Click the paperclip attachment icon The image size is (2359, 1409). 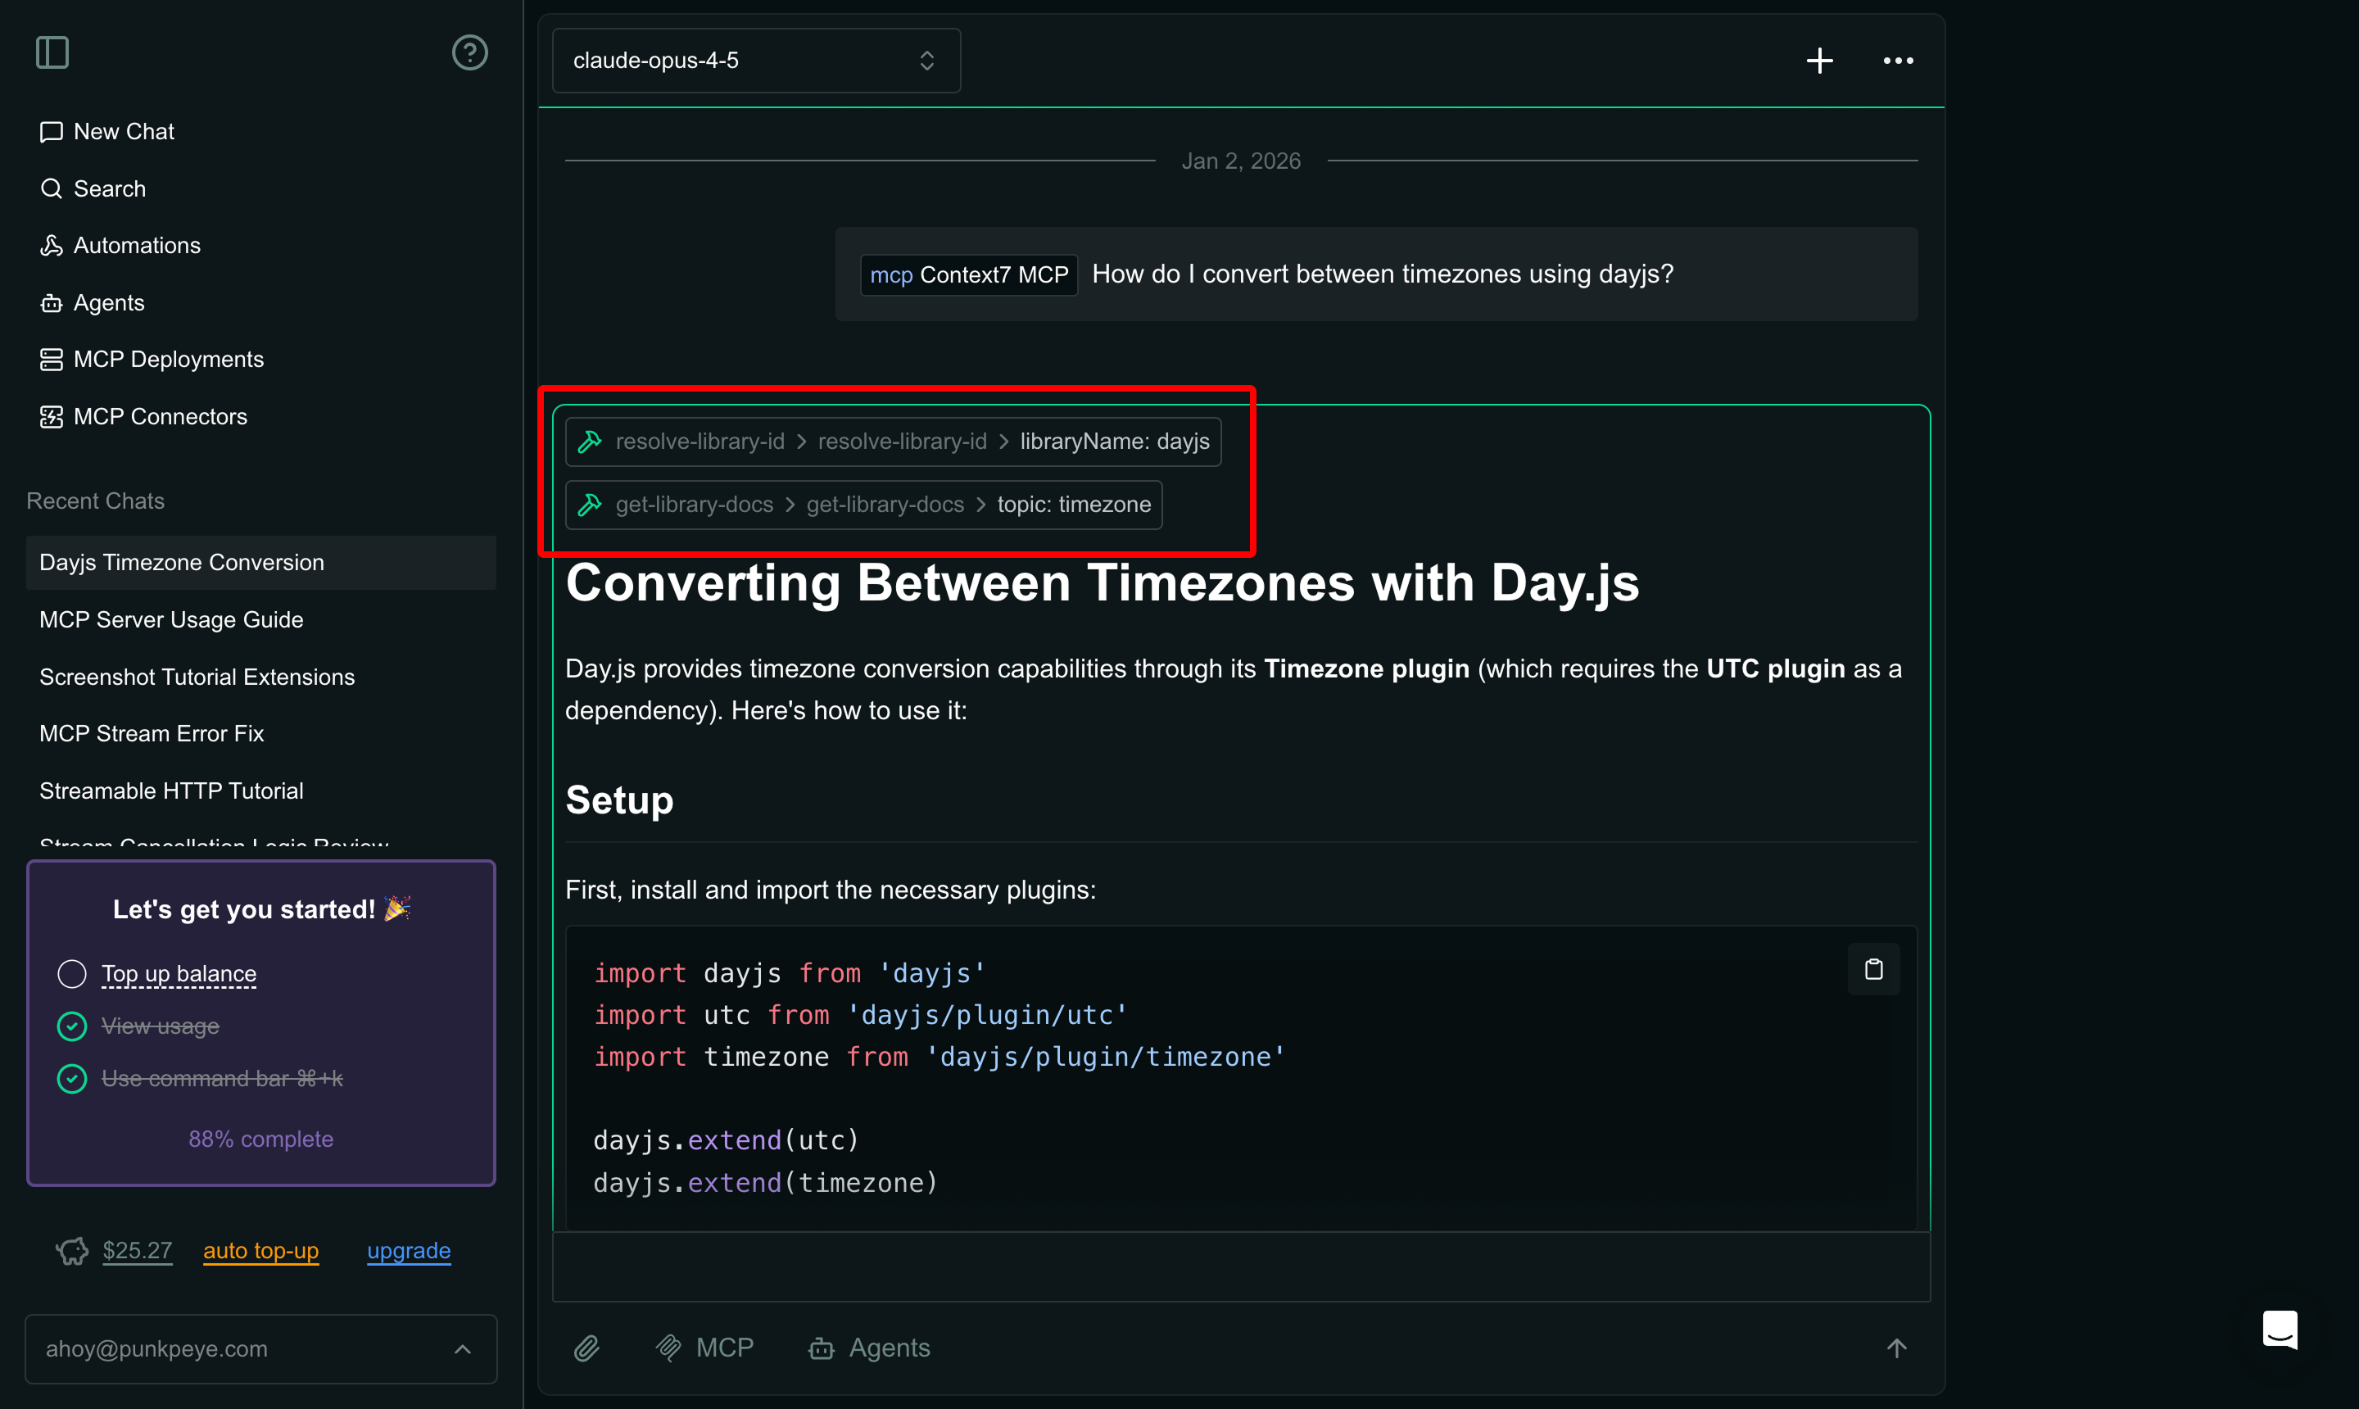pyautogui.click(x=586, y=1348)
